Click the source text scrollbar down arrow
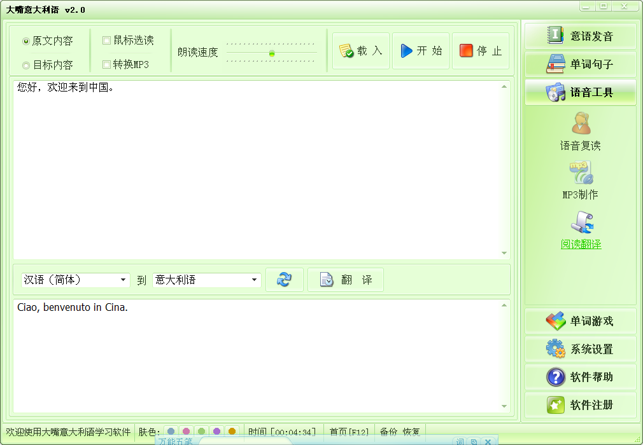This screenshot has width=643, height=445. click(x=504, y=253)
